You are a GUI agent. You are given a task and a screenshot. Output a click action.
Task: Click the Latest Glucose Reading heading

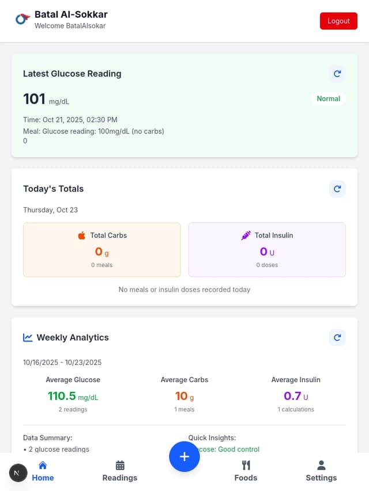tap(72, 74)
